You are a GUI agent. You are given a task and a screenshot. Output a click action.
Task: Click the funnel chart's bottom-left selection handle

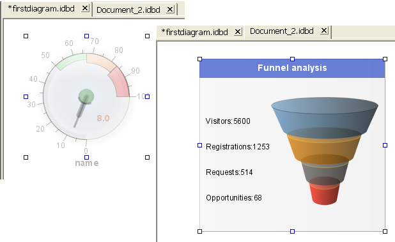(199, 231)
